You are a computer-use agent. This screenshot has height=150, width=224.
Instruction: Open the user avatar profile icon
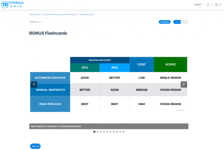[x=208, y=5]
